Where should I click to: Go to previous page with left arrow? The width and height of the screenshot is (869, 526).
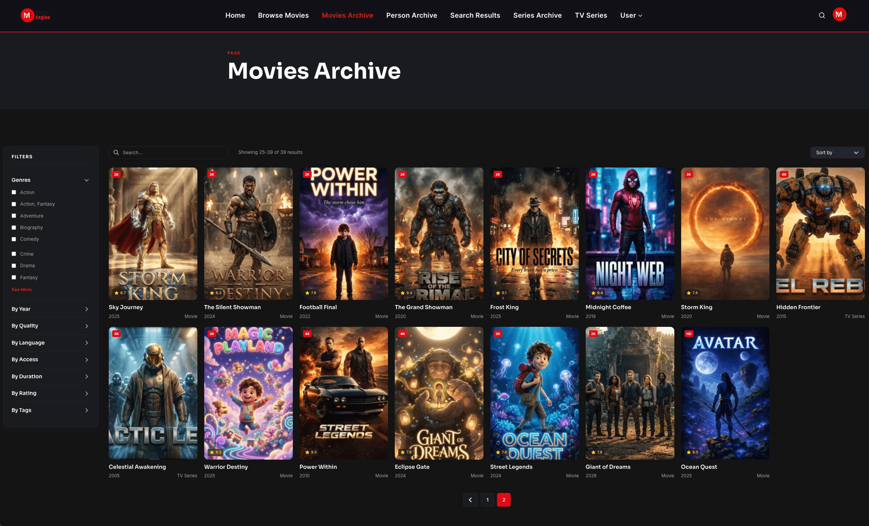point(470,499)
